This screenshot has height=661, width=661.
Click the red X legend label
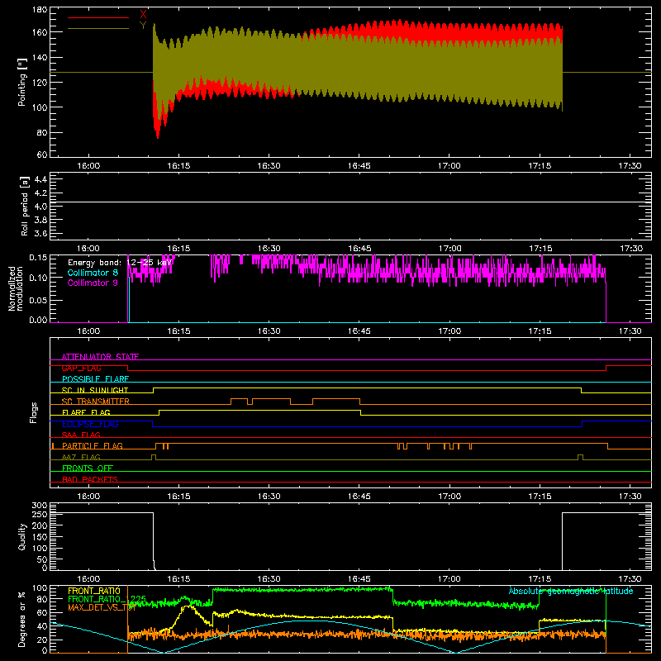tap(143, 14)
